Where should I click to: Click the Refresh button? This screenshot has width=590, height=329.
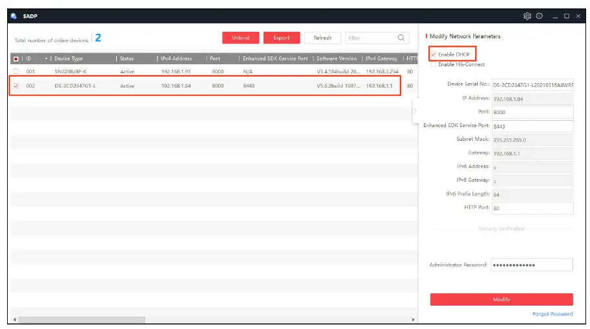point(323,38)
